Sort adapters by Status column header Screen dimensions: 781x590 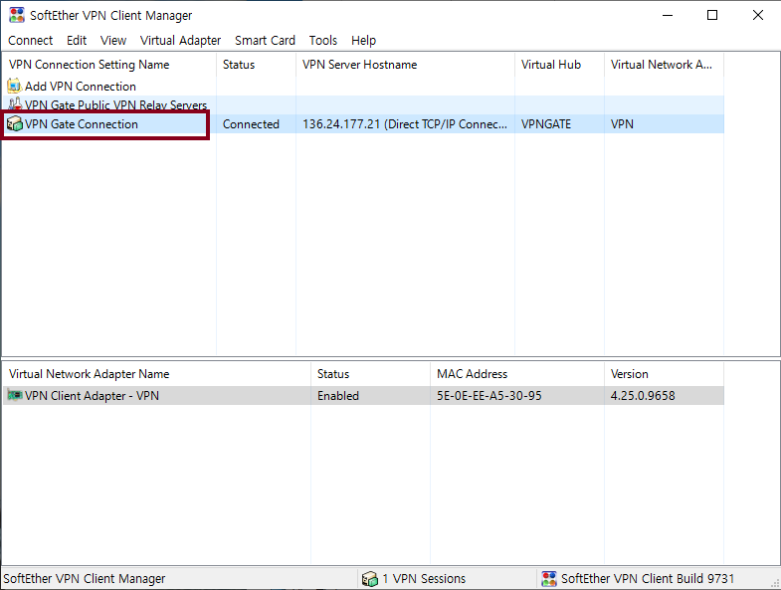click(x=370, y=374)
